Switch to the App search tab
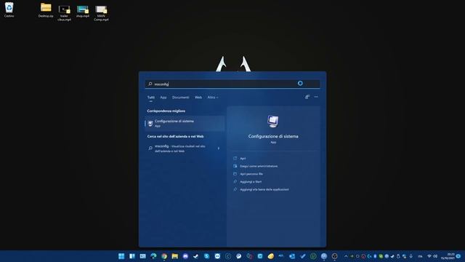The height and width of the screenshot is (262, 465). coord(163,98)
